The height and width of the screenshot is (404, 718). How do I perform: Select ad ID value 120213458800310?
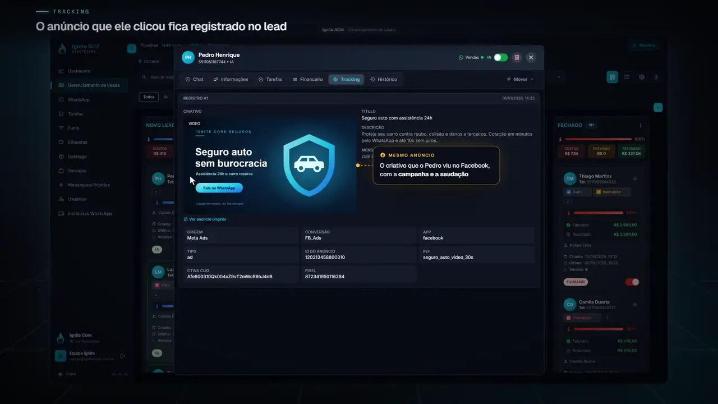point(325,257)
